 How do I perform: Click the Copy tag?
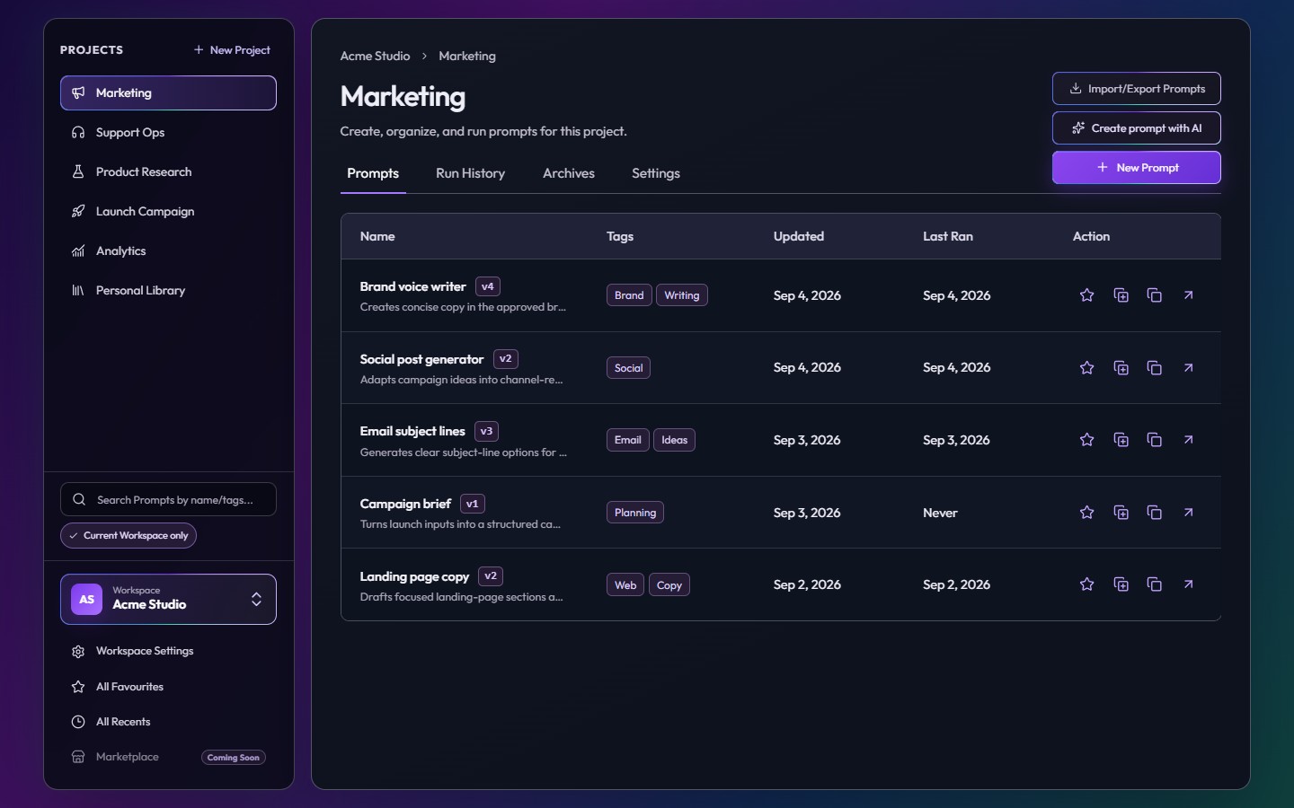coord(669,585)
